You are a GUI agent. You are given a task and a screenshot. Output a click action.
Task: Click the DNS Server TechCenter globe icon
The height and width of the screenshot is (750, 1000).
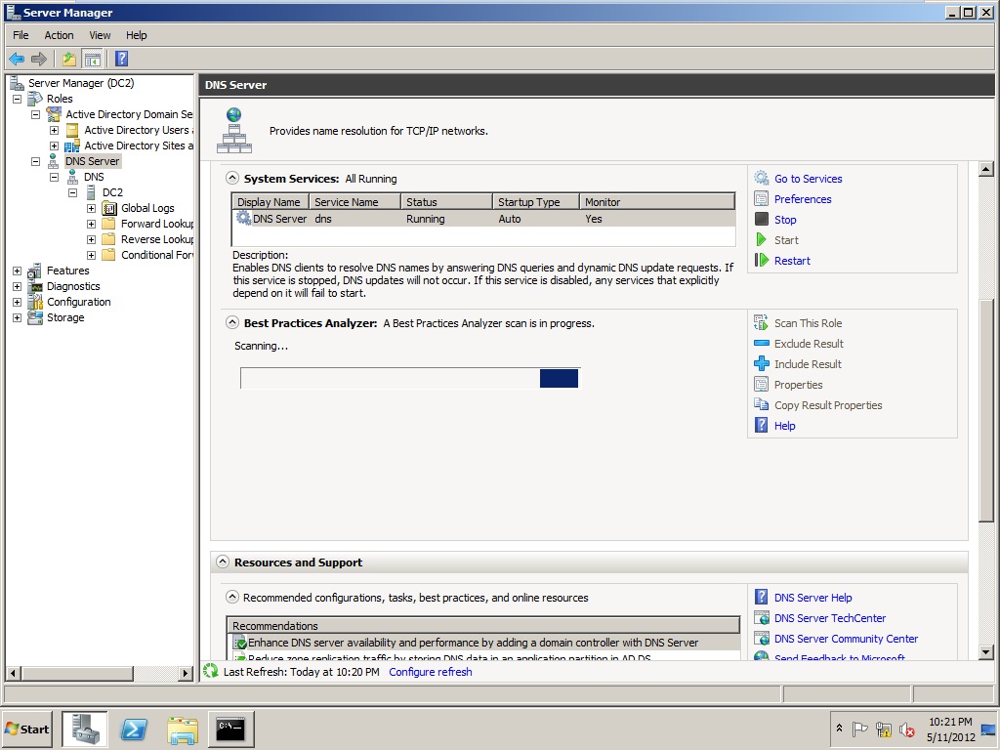click(762, 617)
